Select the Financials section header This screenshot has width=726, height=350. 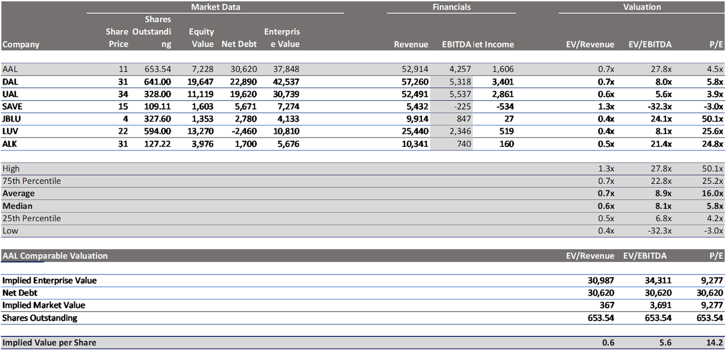click(x=451, y=7)
